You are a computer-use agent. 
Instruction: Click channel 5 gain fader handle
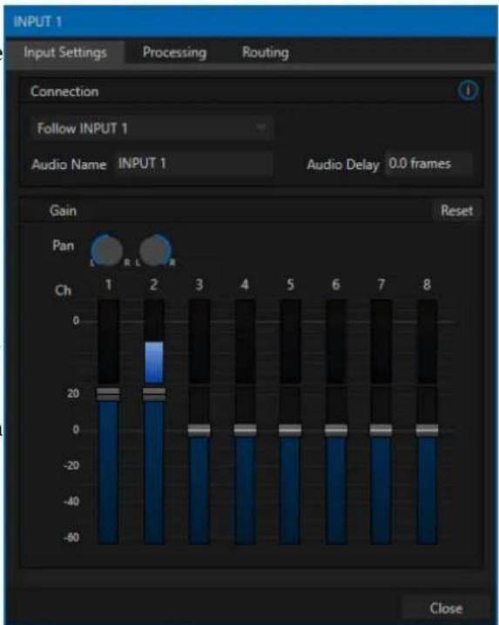[x=290, y=430]
